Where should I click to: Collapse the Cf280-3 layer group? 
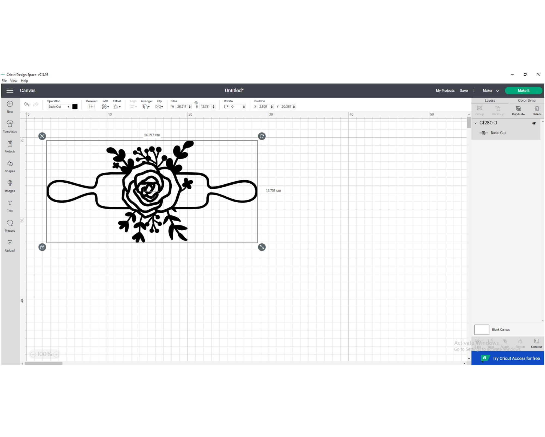[475, 123]
